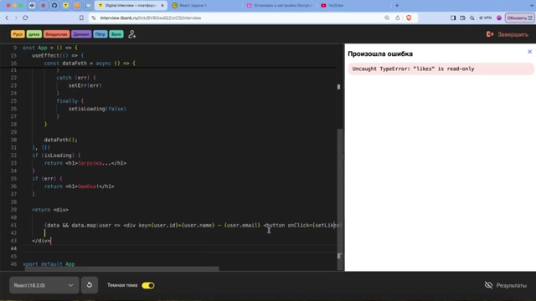The image size is (536, 301).
Task: Click the bookmark icon near address bar
Action: click(81, 18)
